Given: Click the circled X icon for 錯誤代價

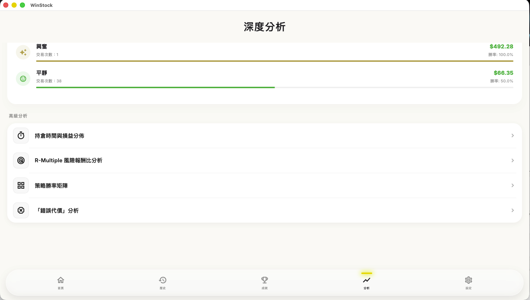Looking at the screenshot, I should click(x=21, y=210).
